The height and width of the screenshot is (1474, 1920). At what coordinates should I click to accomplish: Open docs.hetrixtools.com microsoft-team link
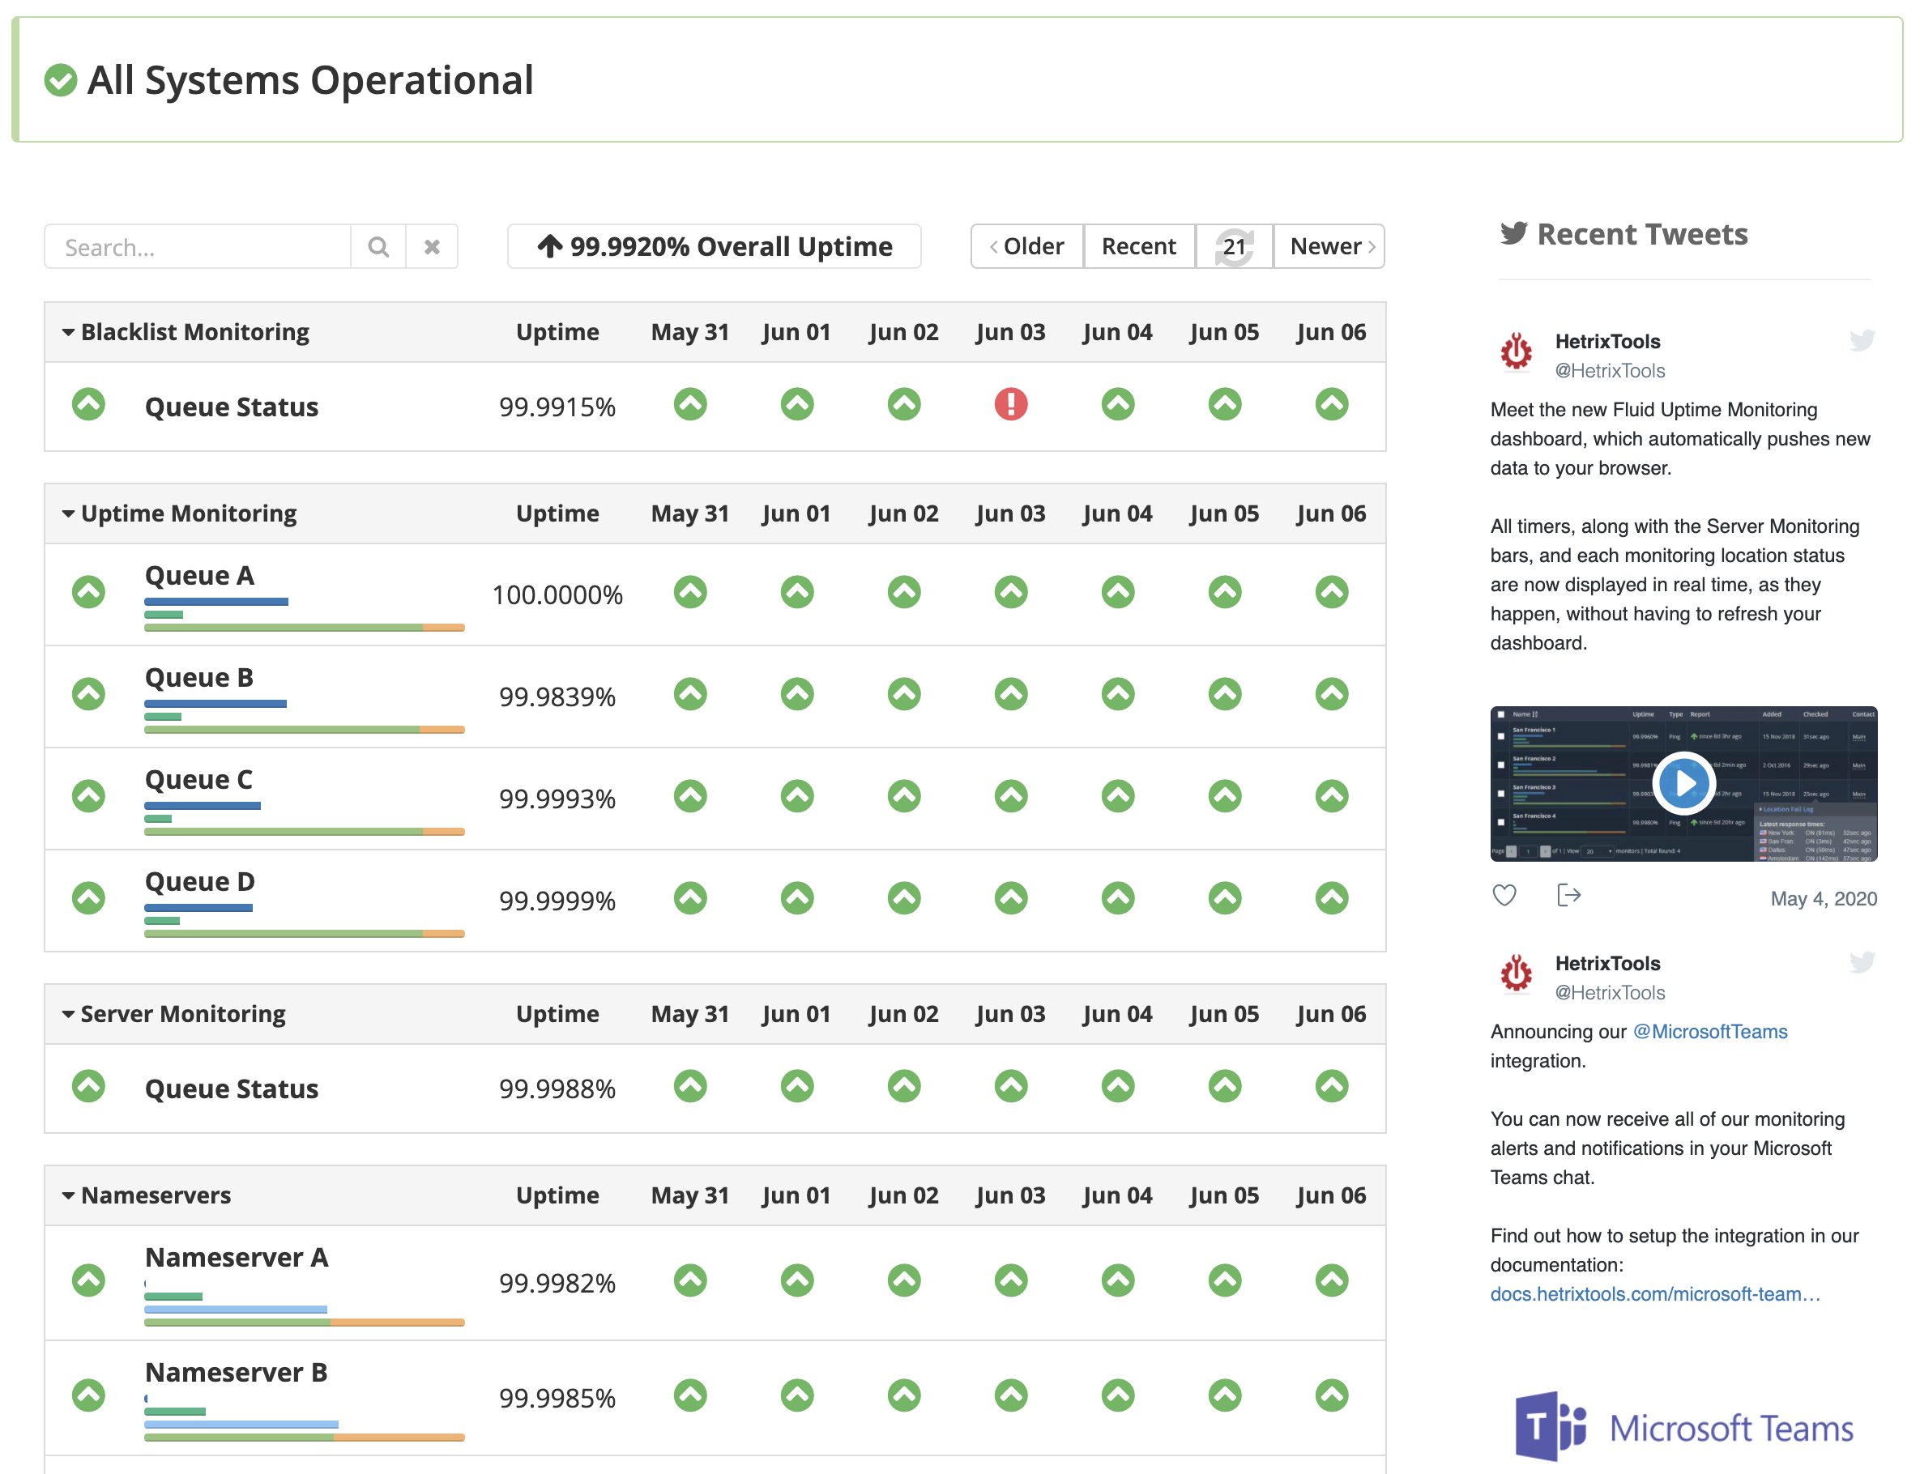point(1654,1294)
